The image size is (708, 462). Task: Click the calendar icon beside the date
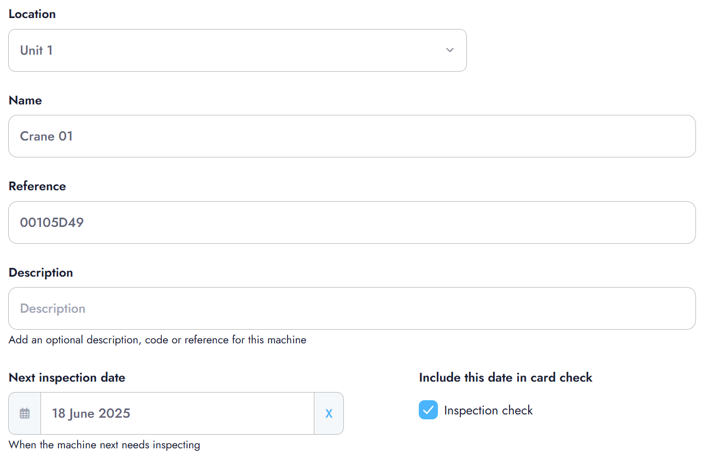[25, 413]
